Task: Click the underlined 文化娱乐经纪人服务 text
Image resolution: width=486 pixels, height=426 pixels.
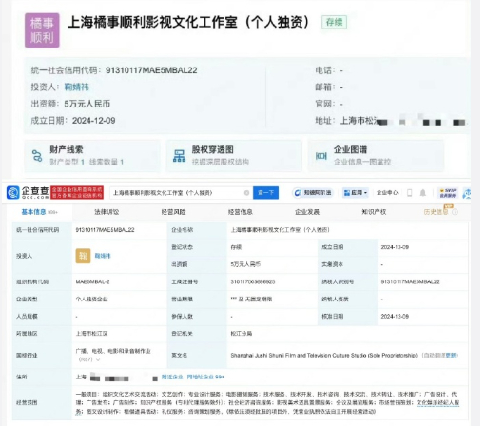Action: tap(437, 402)
